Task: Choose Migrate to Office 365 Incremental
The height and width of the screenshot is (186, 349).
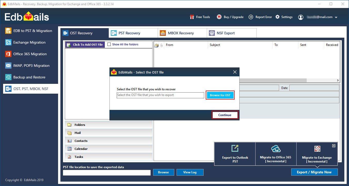Action: [276, 154]
